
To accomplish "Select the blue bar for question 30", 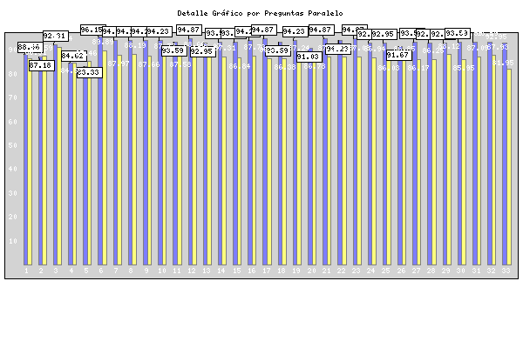I will (x=459, y=153).
